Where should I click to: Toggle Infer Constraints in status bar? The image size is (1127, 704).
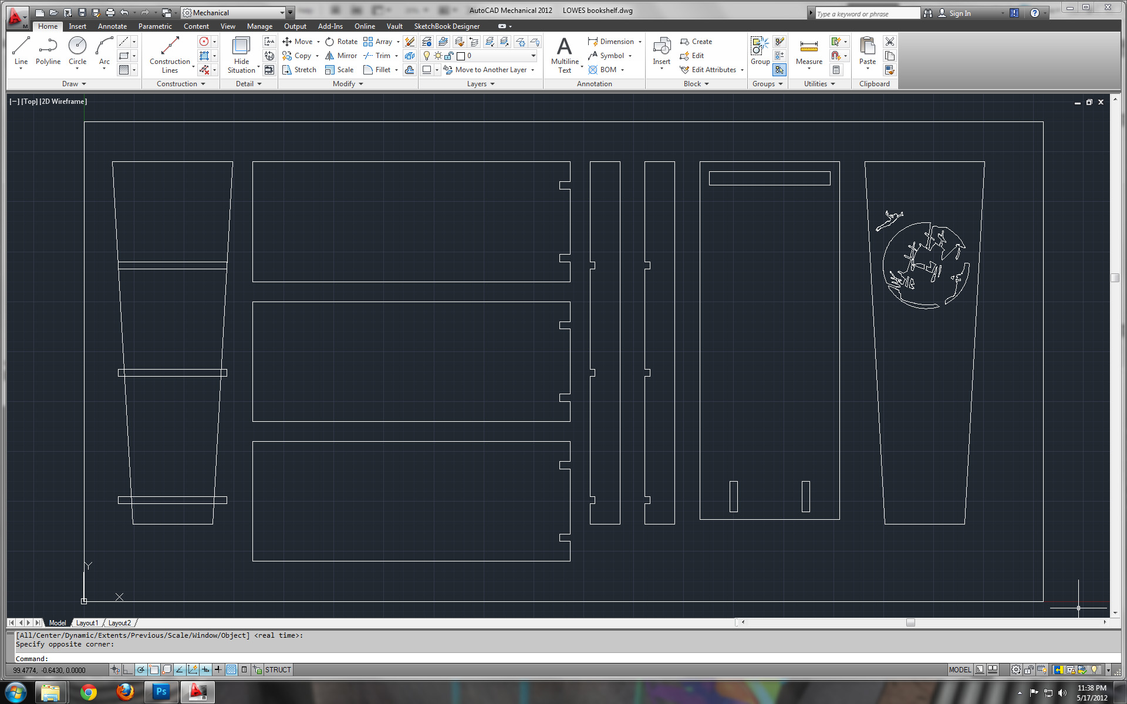[x=115, y=669]
